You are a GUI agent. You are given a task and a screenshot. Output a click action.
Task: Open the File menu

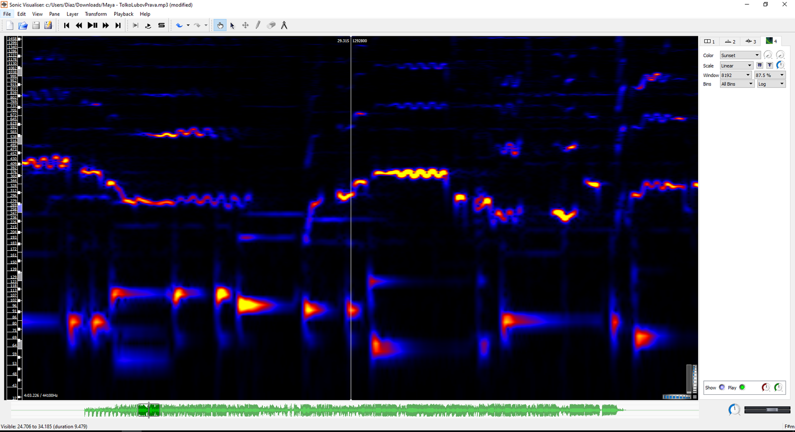click(x=7, y=14)
